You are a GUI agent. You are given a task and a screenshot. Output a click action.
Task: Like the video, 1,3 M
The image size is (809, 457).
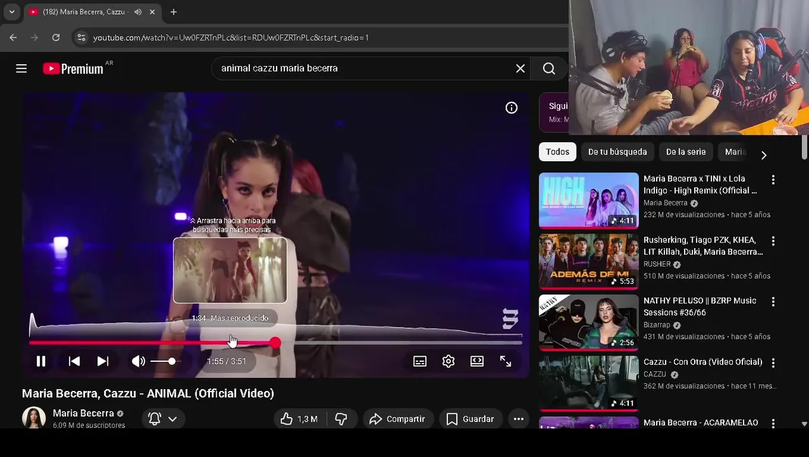(x=299, y=419)
